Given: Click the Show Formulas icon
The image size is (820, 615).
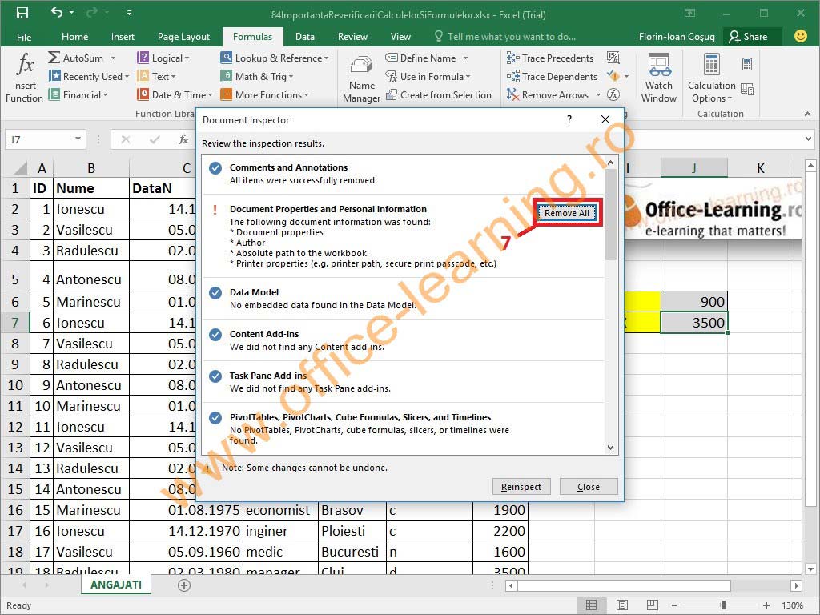Looking at the screenshot, I should click(x=613, y=58).
